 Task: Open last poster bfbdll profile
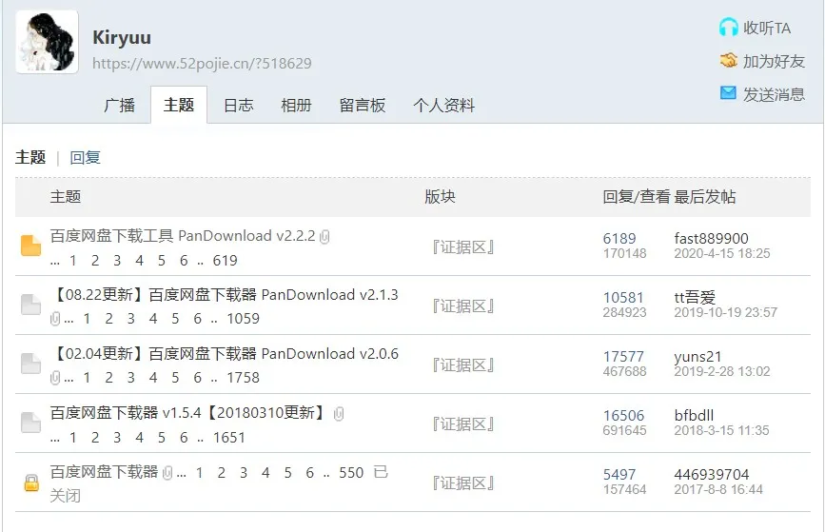694,415
